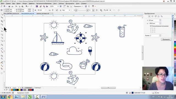The image size is (176, 99).
Task: Select the Shape edit tool in toolbox
Action: click(2, 17)
